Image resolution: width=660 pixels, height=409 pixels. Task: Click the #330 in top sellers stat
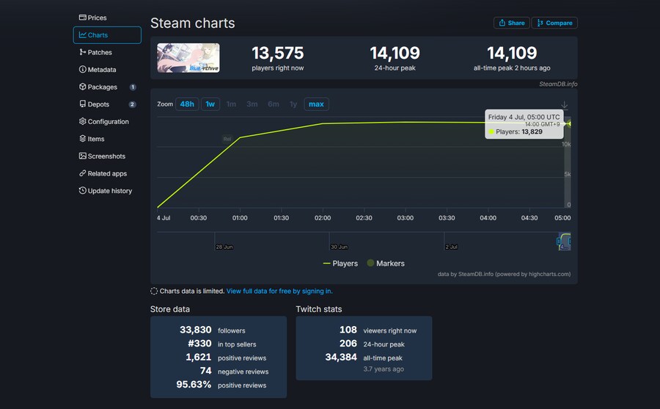point(221,344)
